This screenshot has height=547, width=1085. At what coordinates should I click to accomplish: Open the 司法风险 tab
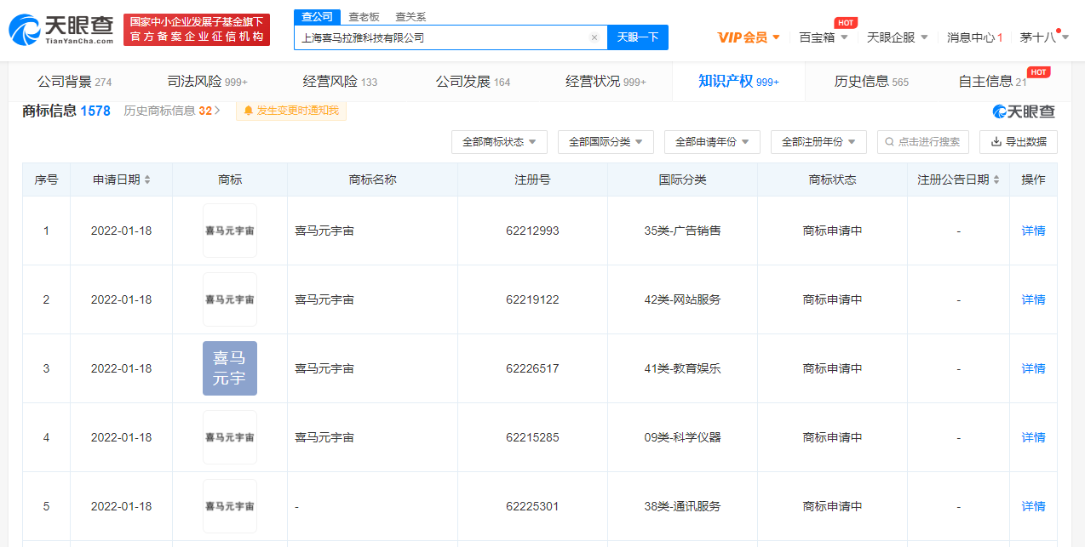coord(207,82)
